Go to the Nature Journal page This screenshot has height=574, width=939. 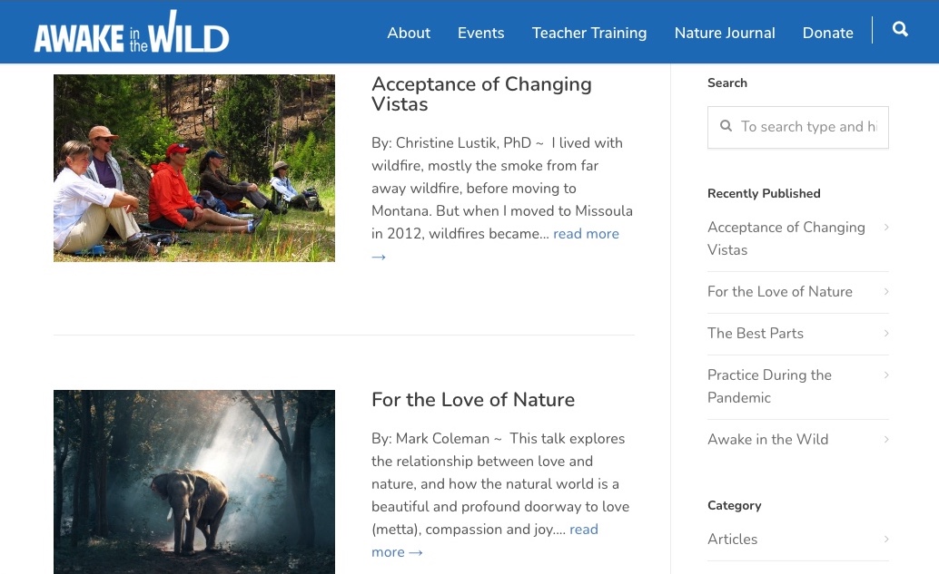click(x=725, y=33)
